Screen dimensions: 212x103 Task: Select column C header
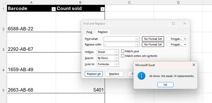pyautogui.click(x=129, y=2)
